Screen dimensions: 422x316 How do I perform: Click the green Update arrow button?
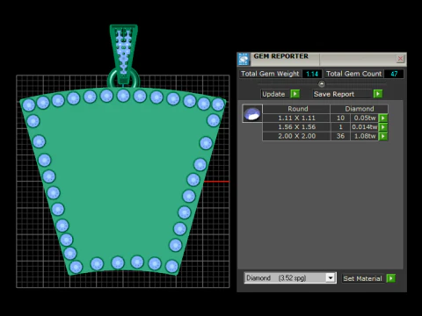[295, 94]
